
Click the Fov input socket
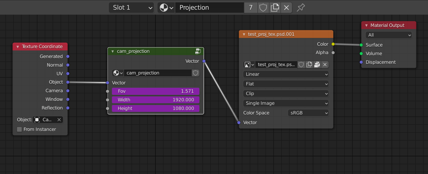click(x=108, y=91)
